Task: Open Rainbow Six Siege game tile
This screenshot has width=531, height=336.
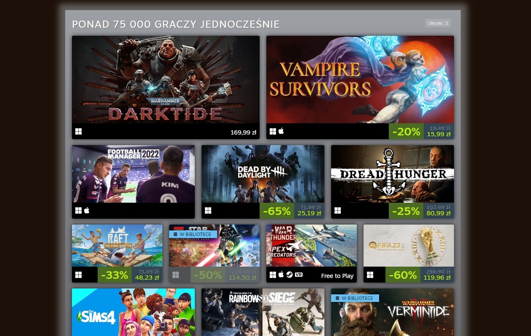Action: click(x=263, y=312)
